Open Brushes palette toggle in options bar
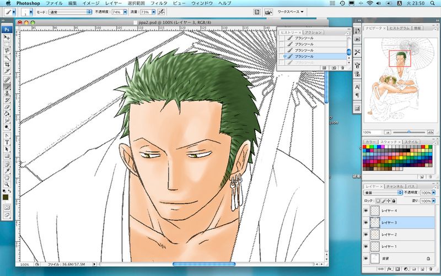441x276 pixels. tap(256, 12)
